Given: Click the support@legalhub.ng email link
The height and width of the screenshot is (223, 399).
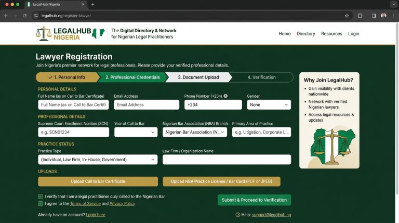Looking at the screenshot, I should point(271,215).
